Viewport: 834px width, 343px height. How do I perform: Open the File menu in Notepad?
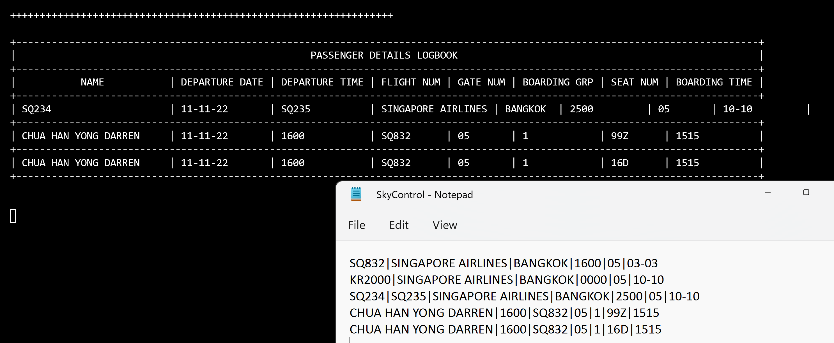pos(356,225)
